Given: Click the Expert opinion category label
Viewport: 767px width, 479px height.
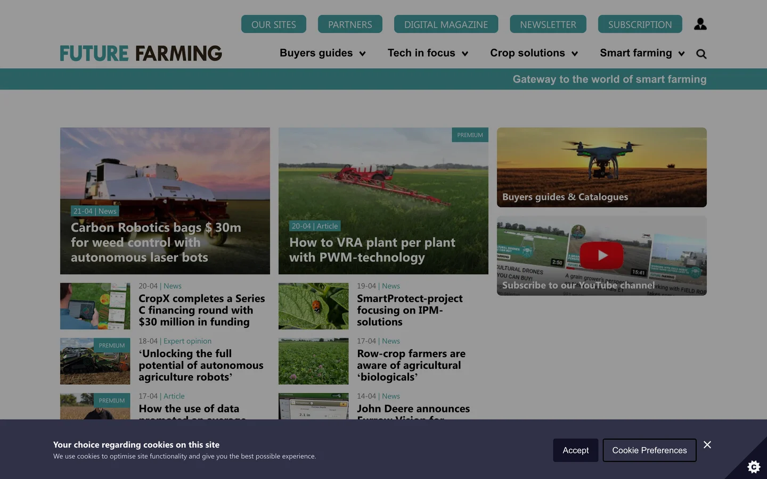Looking at the screenshot, I should [187, 341].
